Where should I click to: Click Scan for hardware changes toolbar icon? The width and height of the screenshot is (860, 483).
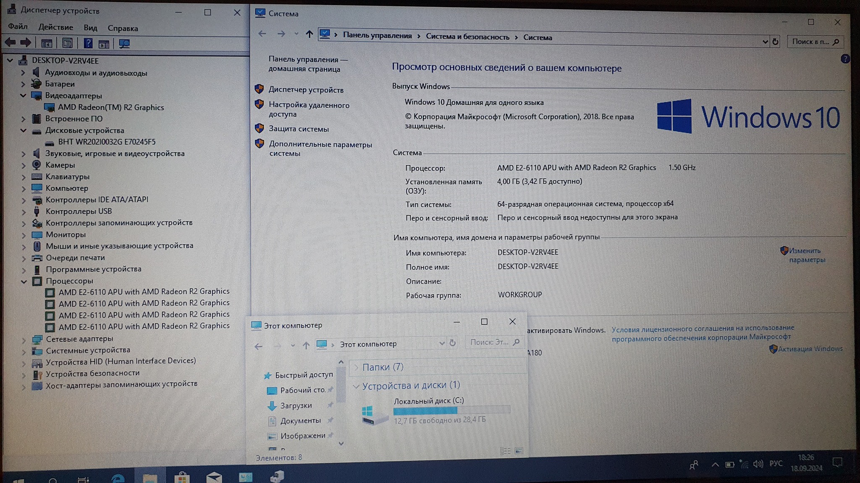pos(124,44)
